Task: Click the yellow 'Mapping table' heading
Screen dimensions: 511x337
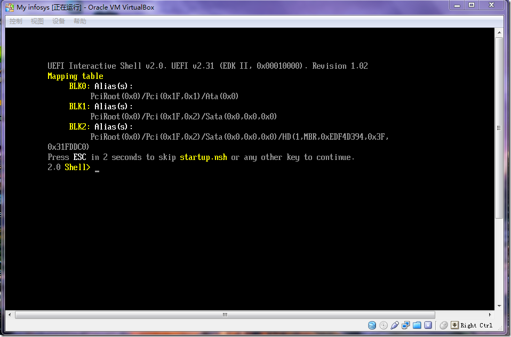Action: coord(75,76)
